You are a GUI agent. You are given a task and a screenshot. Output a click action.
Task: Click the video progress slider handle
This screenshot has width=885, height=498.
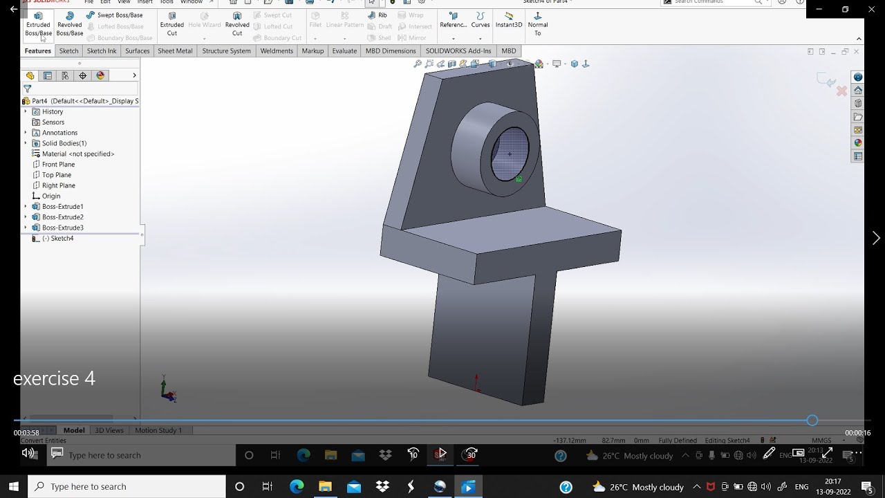coord(812,421)
